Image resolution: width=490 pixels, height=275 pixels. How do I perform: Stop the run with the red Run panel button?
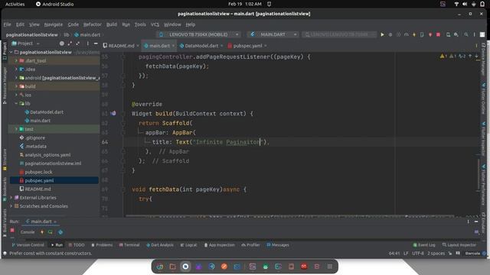click(12, 231)
